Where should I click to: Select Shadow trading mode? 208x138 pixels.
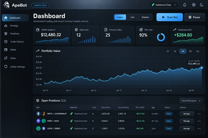coord(145,17)
